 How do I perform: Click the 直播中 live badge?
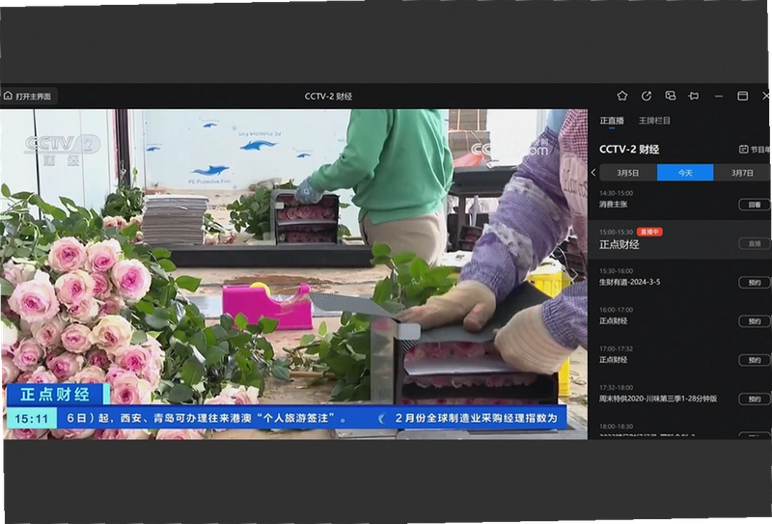coord(649,232)
